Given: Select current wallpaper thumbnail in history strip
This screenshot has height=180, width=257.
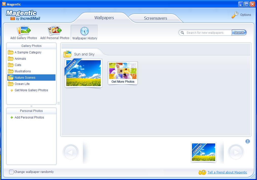Looking at the screenshot, I should 203,152.
